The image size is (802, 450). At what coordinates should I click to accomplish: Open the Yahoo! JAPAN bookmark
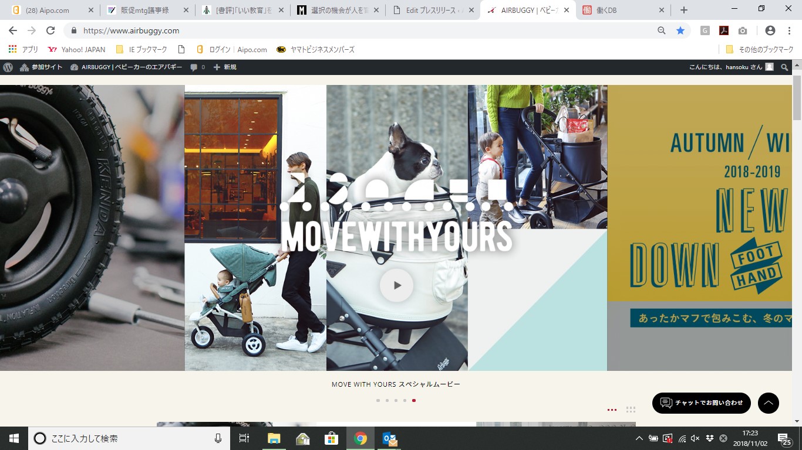click(76, 50)
